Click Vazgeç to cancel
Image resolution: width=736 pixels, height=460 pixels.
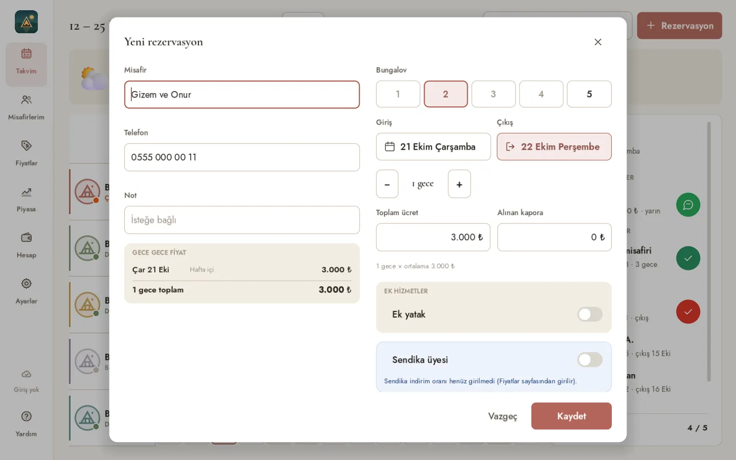point(502,416)
